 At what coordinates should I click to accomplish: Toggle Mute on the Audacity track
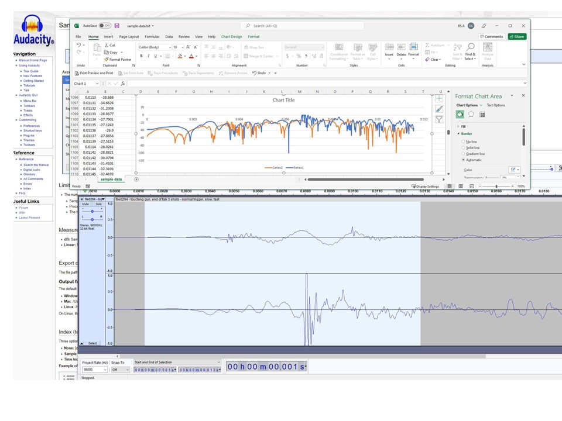85,204
